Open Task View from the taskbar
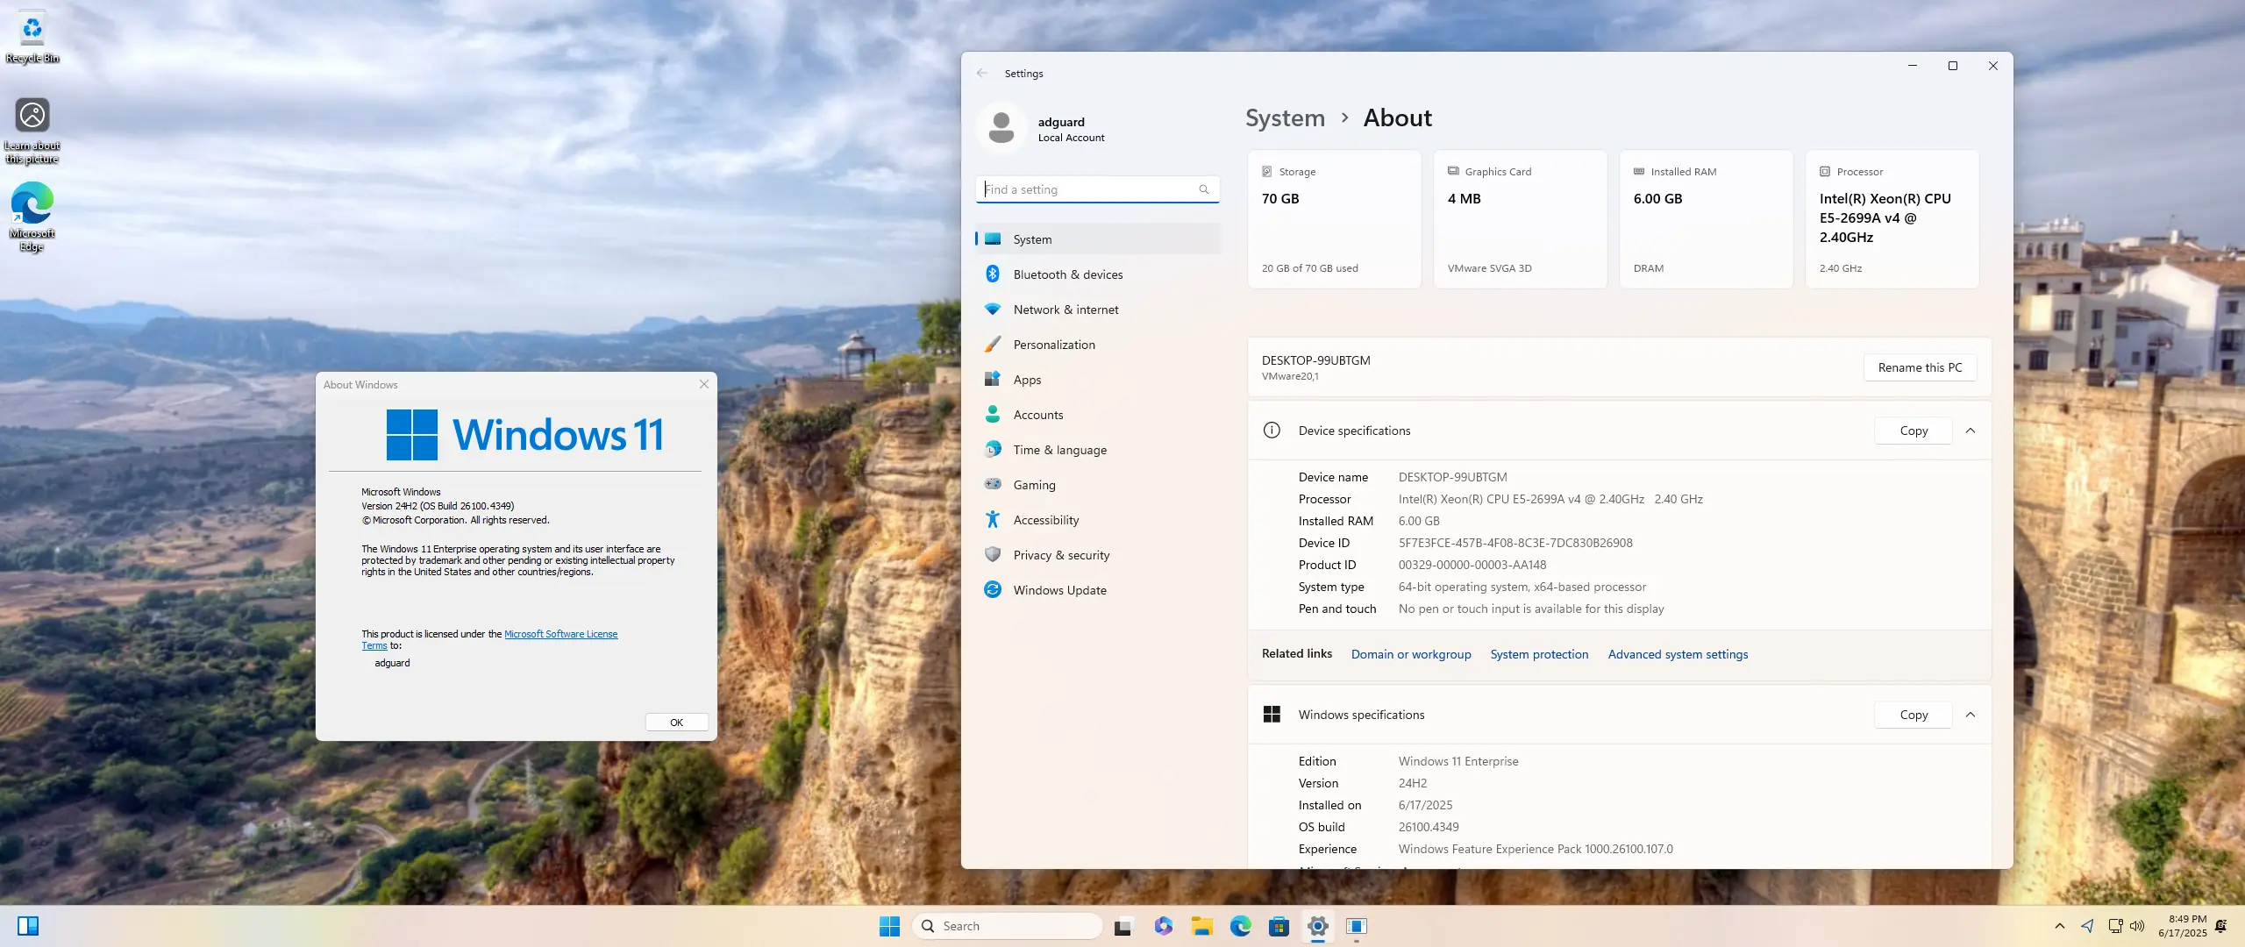This screenshot has width=2245, height=947. tap(1123, 926)
